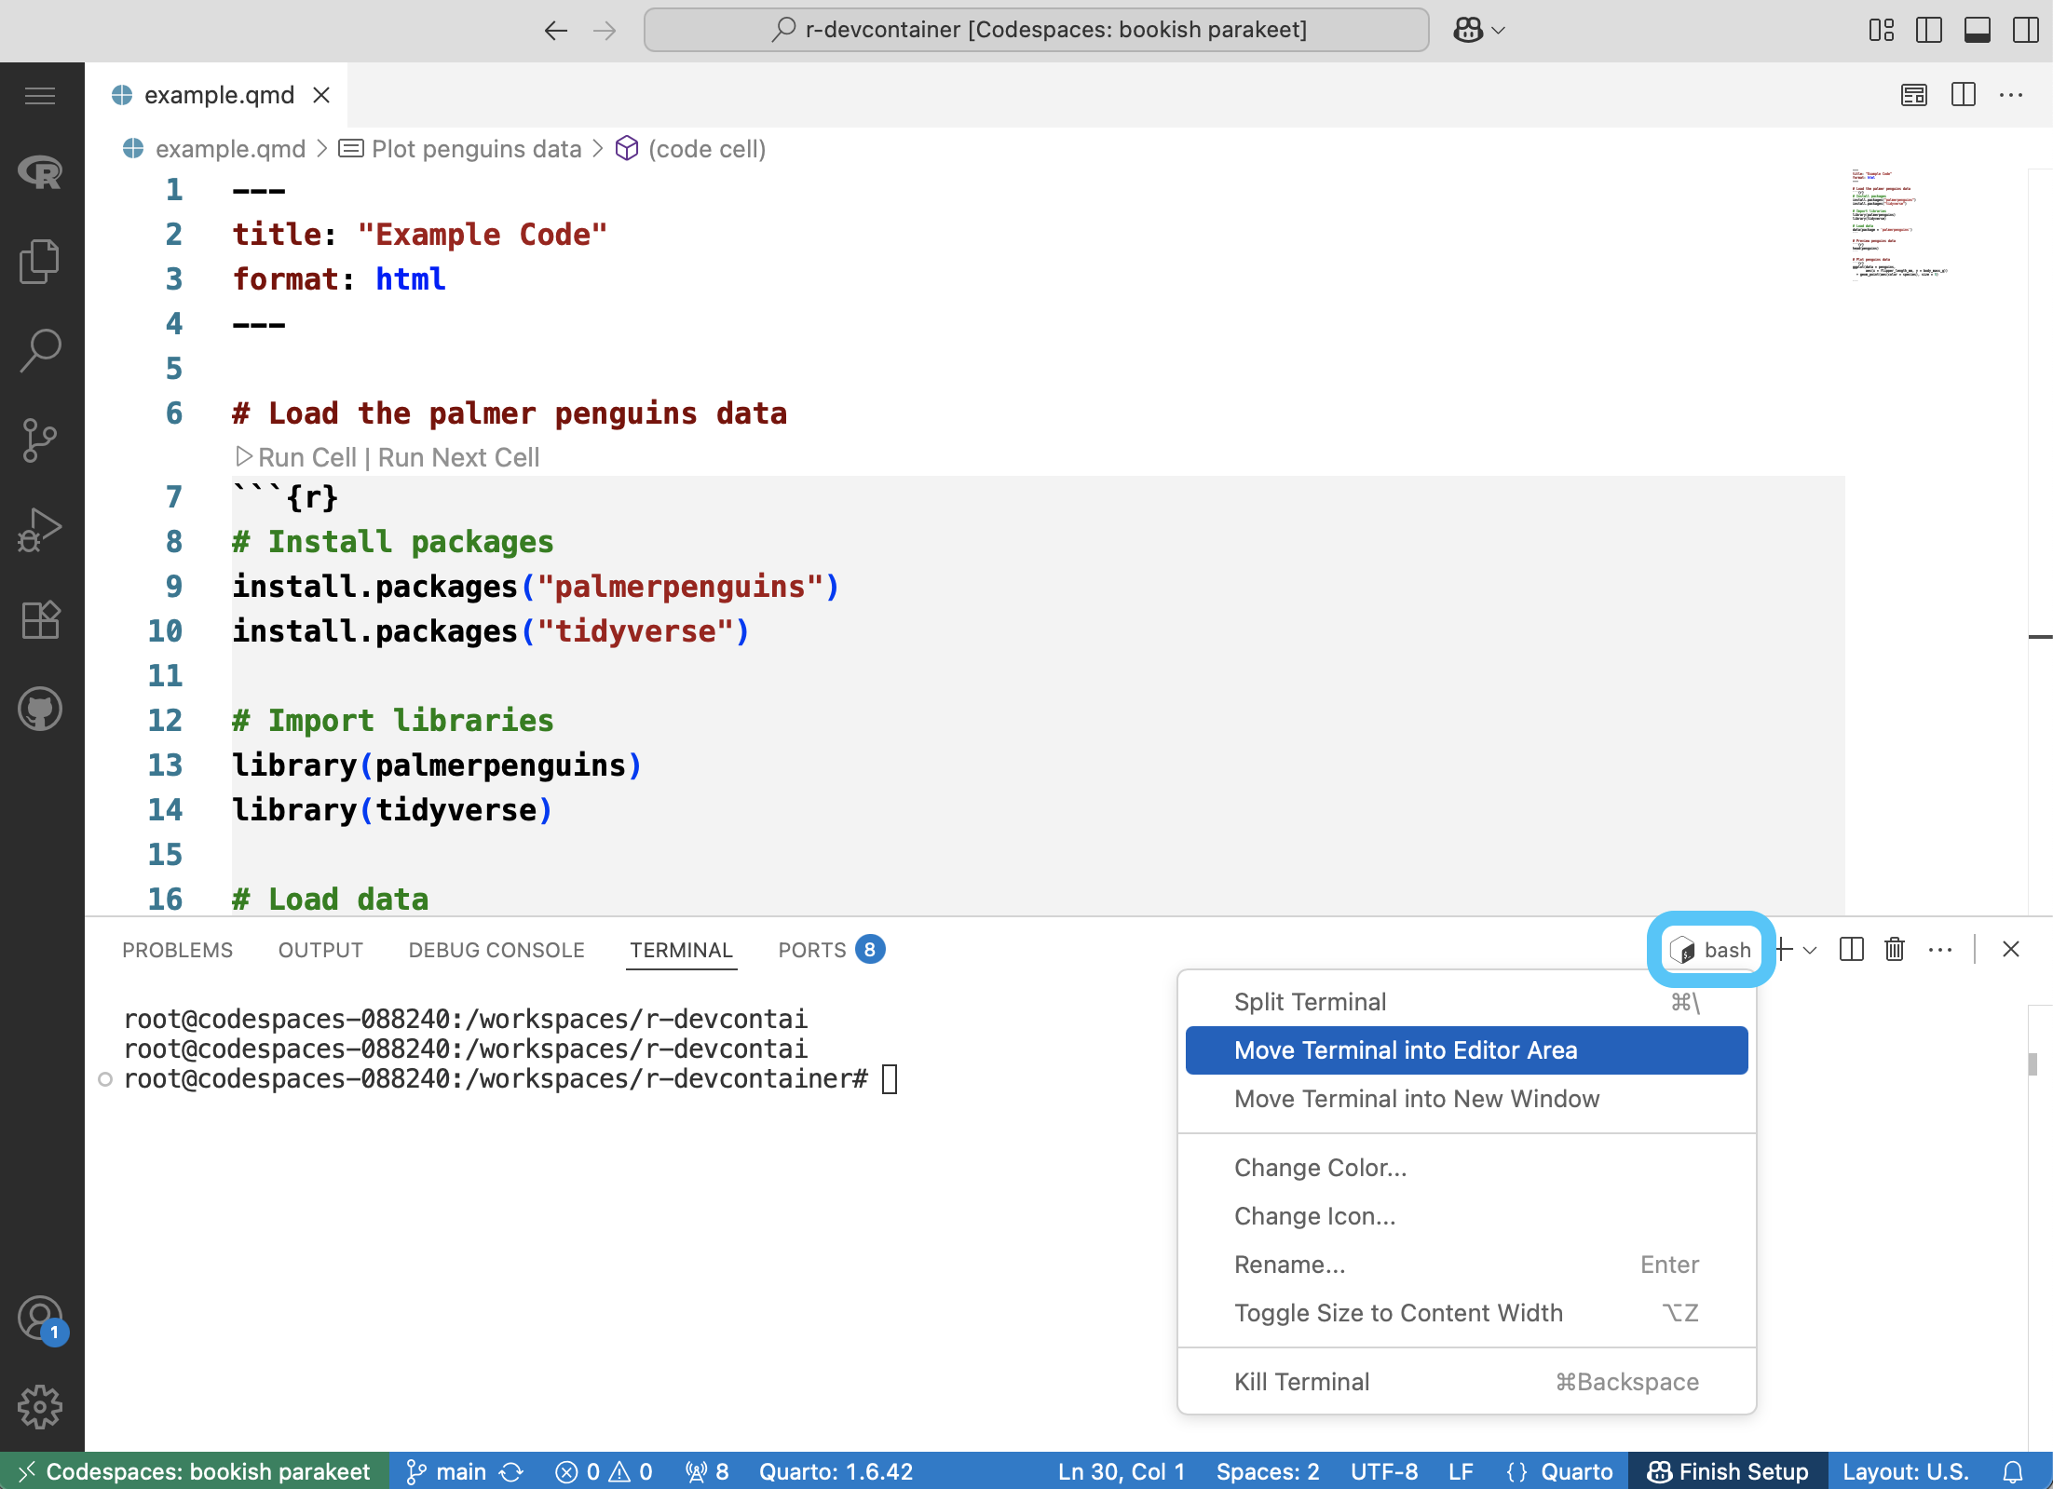Open the Search view
Image resolution: width=2053 pixels, height=1489 pixels.
pyautogui.click(x=40, y=351)
